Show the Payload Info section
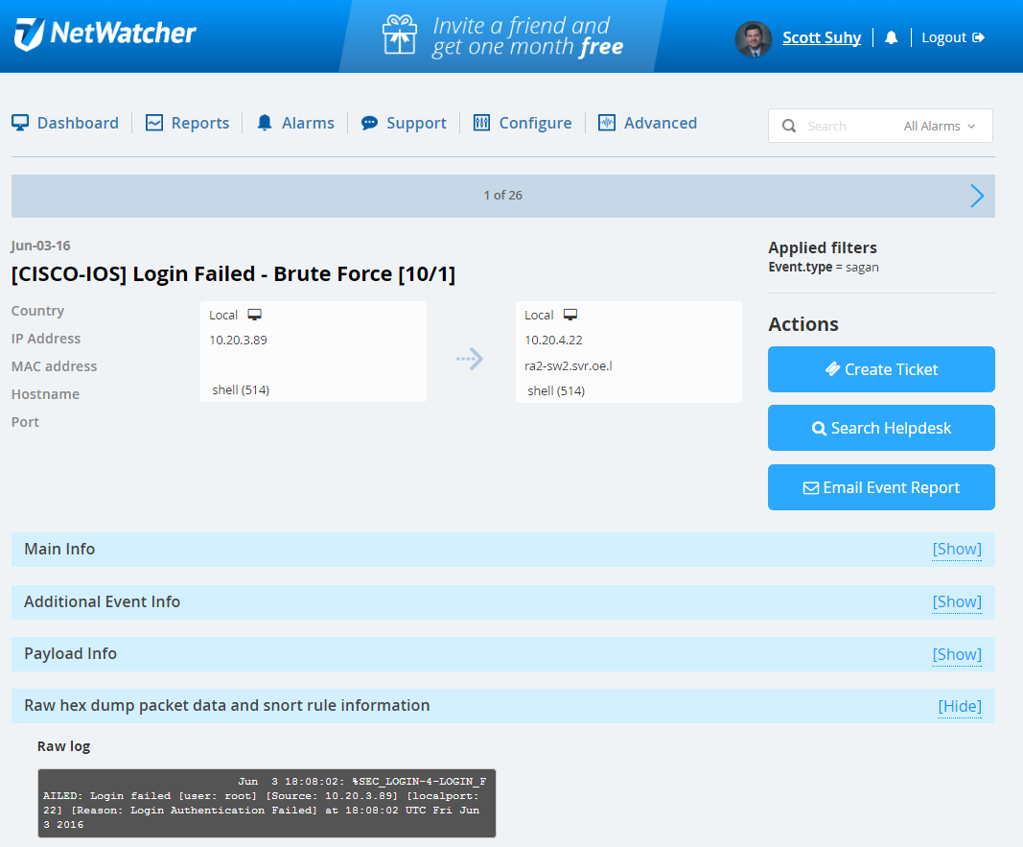The height and width of the screenshot is (847, 1023). pyautogui.click(x=956, y=654)
